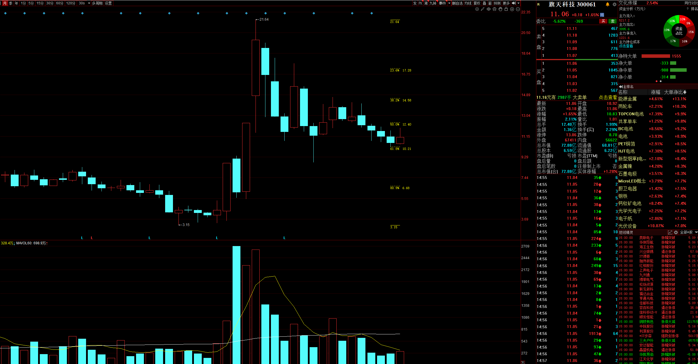698x364 pixels.
Task: Click the red 买 buy button
Action: point(603,21)
